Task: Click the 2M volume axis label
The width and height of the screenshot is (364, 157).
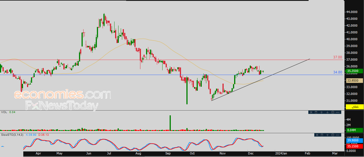Action: [x=349, y=125]
